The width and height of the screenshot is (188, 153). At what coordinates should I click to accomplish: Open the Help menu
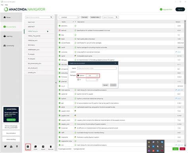(6, 5)
